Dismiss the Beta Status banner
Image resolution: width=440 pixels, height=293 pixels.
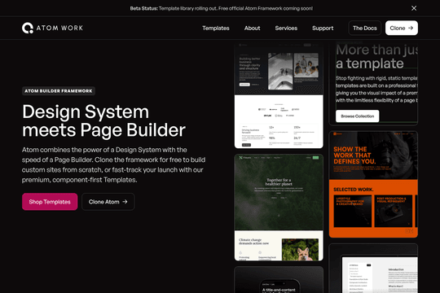tap(414, 8)
